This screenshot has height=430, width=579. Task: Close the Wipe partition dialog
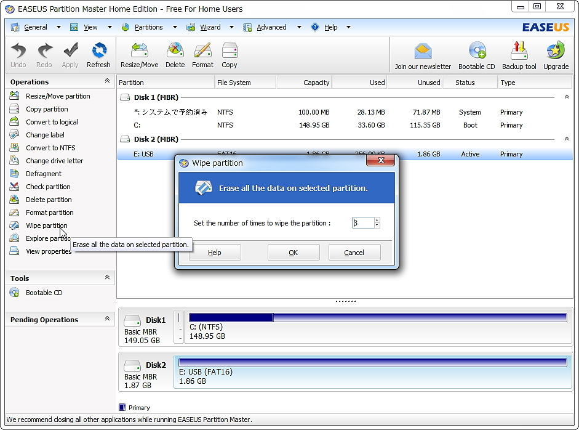pyautogui.click(x=381, y=160)
